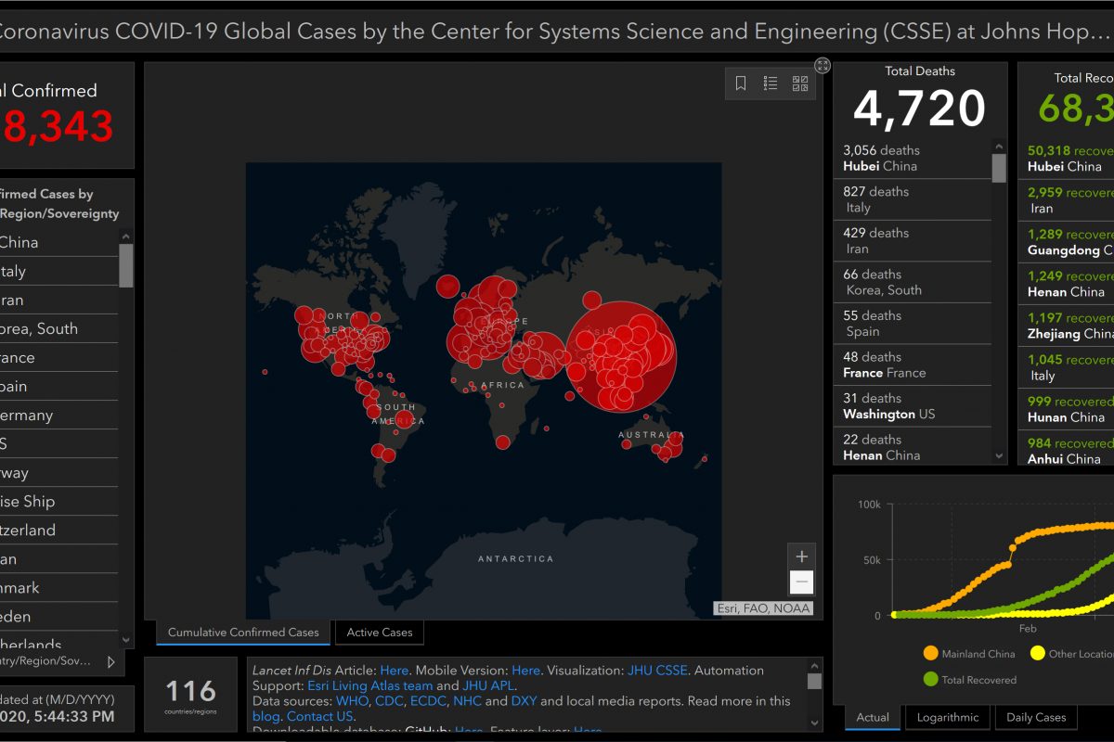This screenshot has width=1114, height=742.
Task: Open the map legend list icon
Action: (x=770, y=83)
